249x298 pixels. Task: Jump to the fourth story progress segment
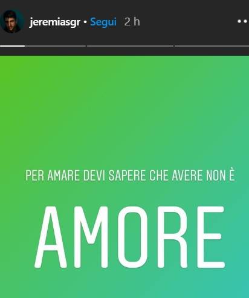point(212,46)
